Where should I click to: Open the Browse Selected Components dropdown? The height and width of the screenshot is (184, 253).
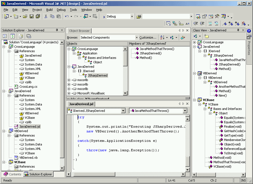click(137, 38)
